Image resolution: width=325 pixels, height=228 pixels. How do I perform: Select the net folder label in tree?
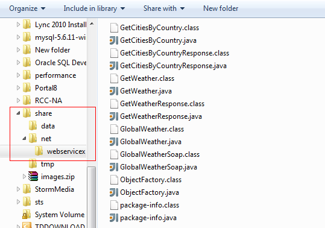(46, 139)
